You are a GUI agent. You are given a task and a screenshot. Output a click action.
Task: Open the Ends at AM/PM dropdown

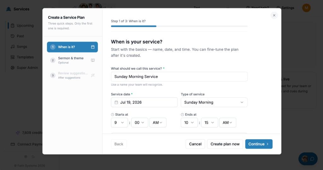(227, 123)
